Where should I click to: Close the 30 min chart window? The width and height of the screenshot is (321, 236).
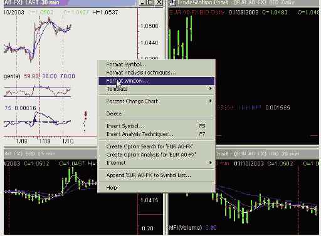(x=159, y=3)
